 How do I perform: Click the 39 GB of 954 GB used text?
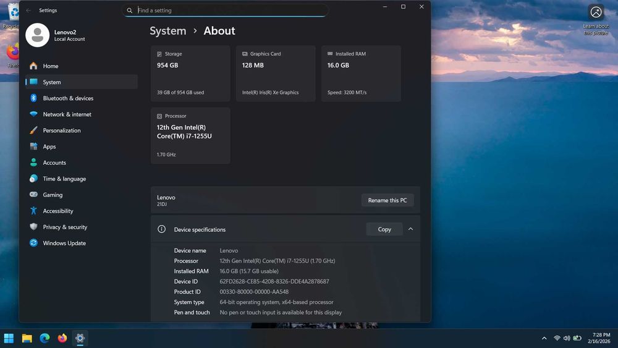(180, 93)
